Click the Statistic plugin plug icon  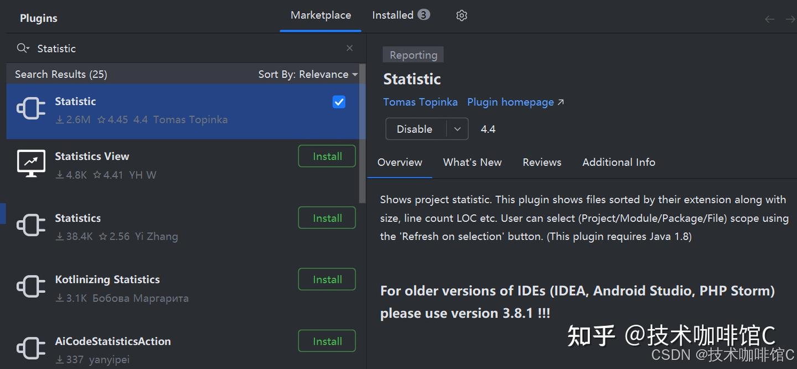click(x=31, y=108)
